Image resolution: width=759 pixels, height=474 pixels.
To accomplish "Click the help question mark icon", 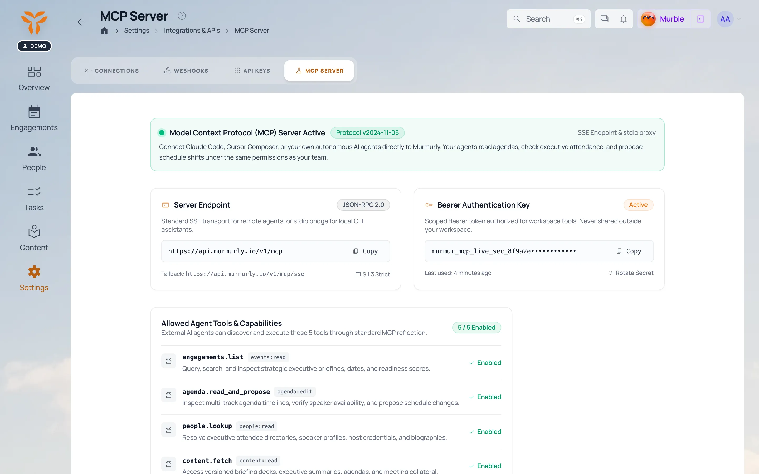I will click(x=182, y=16).
